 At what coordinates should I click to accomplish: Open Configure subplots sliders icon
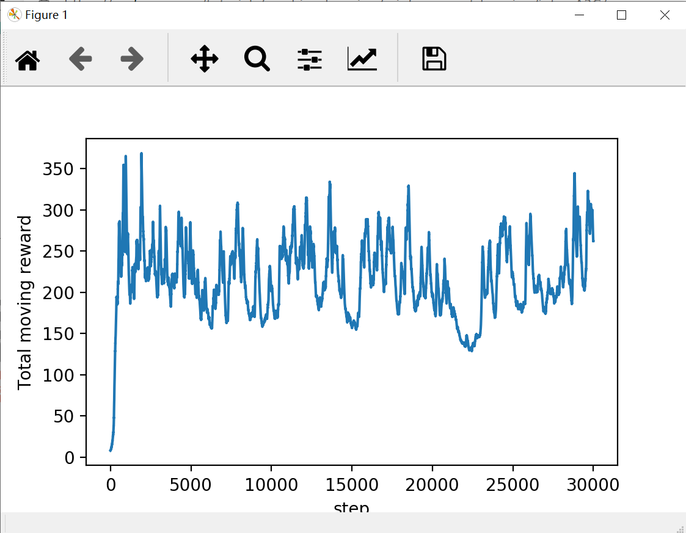click(309, 59)
